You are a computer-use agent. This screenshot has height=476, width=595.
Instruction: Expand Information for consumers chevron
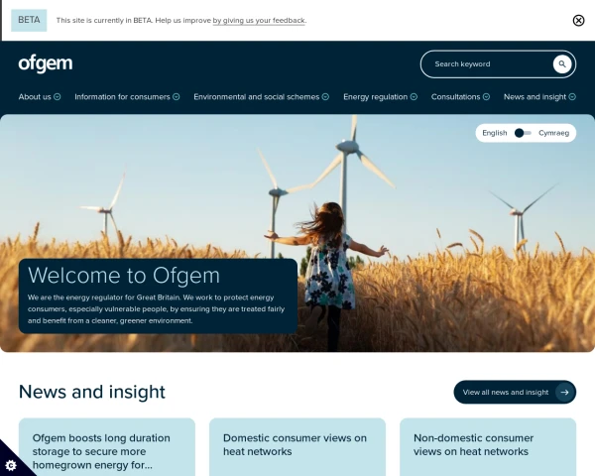(x=177, y=97)
